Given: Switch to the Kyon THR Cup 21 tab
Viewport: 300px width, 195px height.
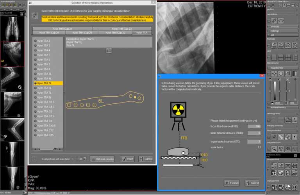Looking at the screenshot, I should coord(62,28).
